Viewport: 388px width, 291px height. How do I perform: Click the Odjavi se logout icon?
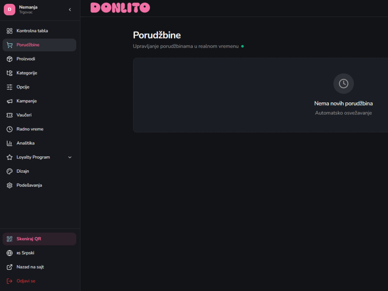pyautogui.click(x=9, y=281)
